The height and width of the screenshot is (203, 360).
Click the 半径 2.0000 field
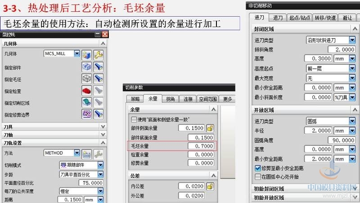point(318,130)
